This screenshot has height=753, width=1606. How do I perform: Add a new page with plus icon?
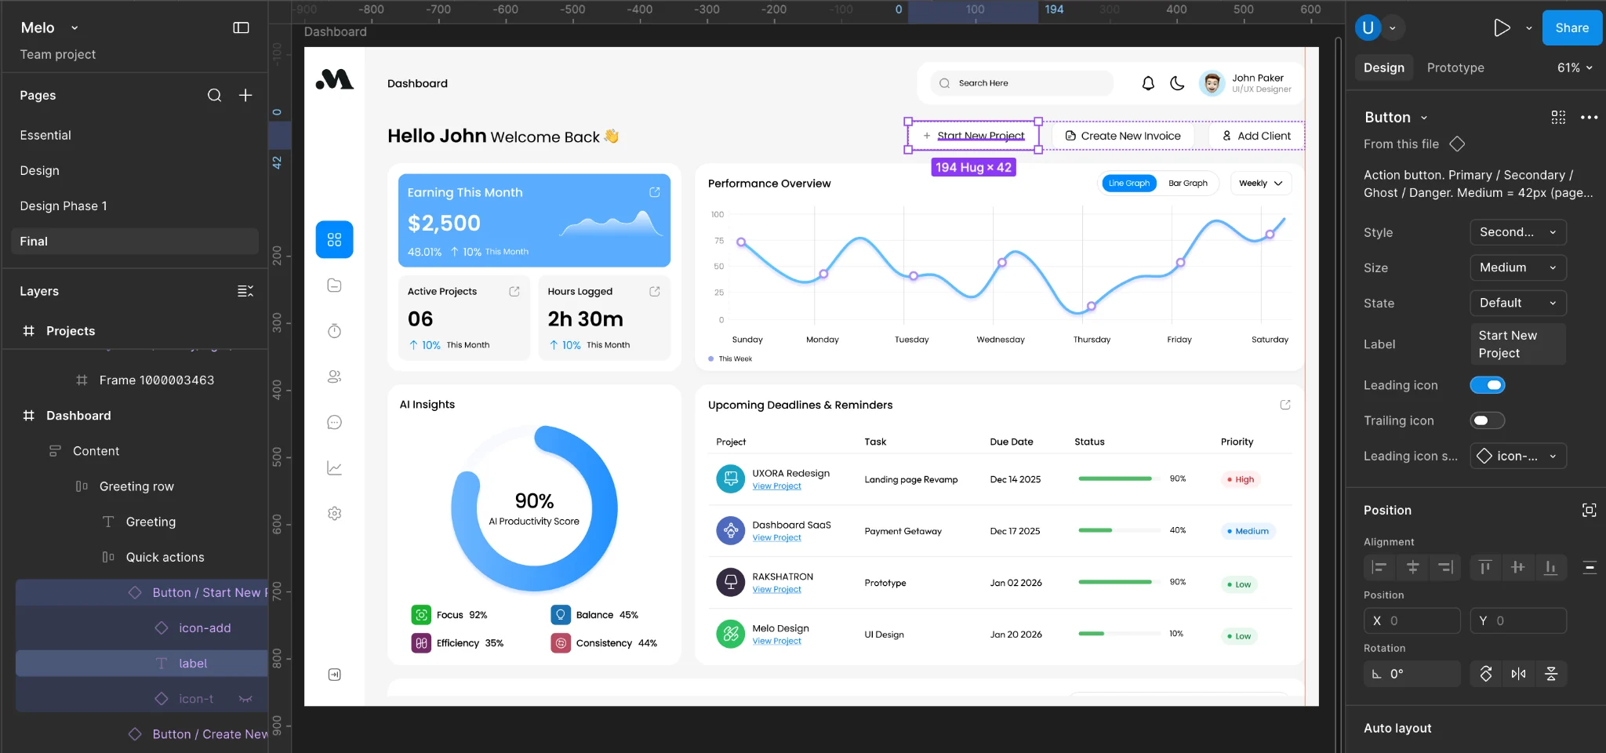point(245,95)
